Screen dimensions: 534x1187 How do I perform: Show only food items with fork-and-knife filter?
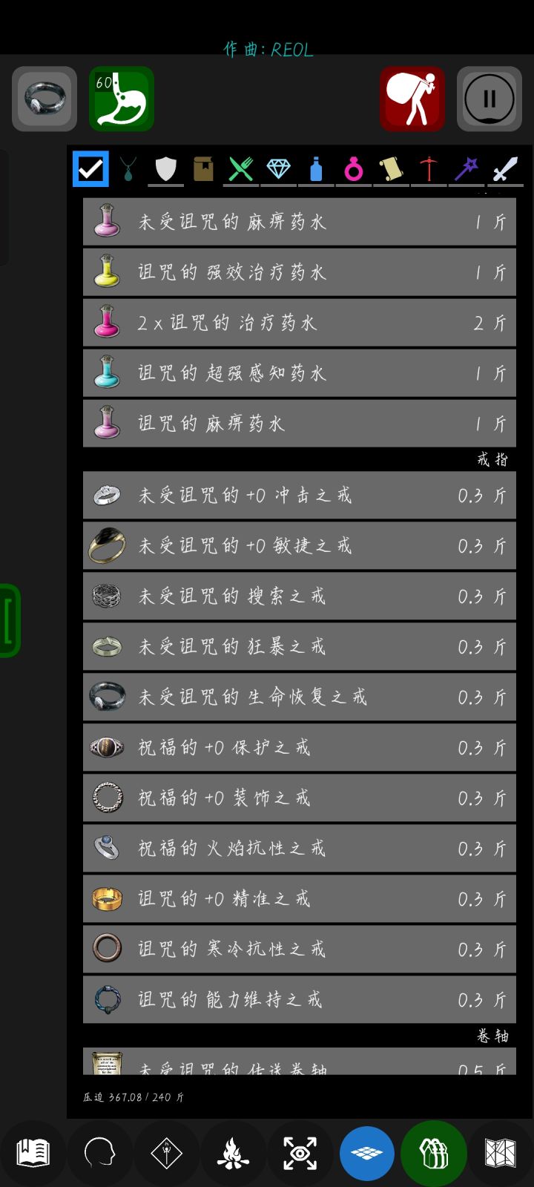pos(240,169)
